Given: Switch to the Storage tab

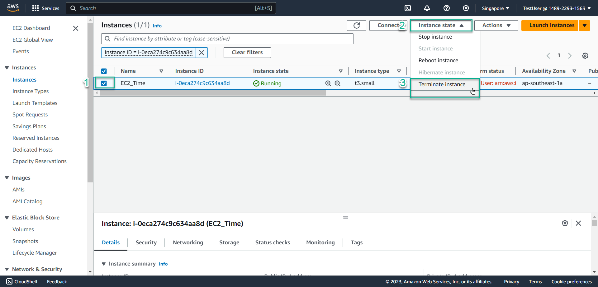Looking at the screenshot, I should coord(229,242).
